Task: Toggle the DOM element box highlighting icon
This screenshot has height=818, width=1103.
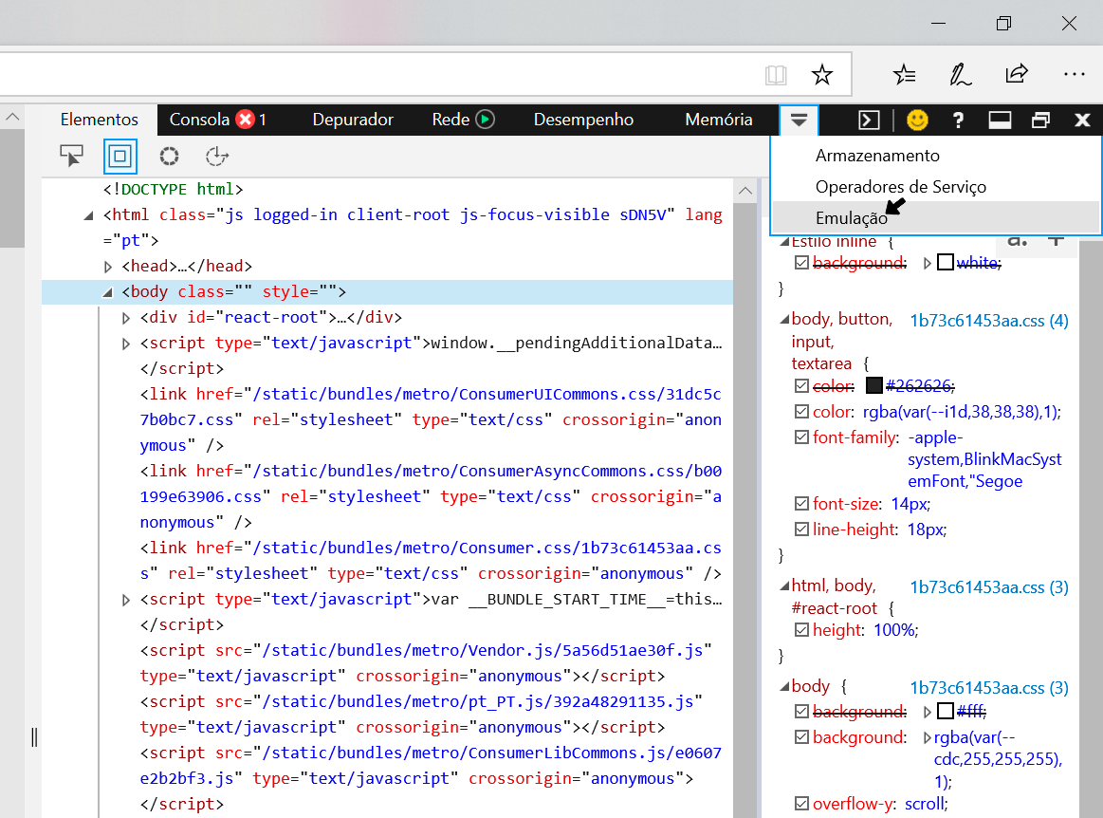Action: 120,156
